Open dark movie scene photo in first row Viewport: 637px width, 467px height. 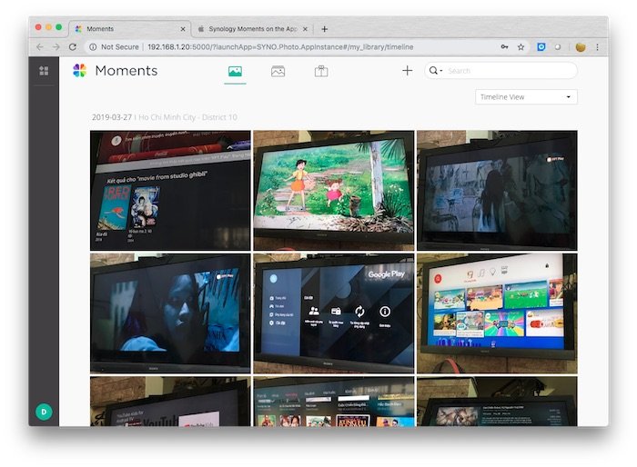click(497, 190)
